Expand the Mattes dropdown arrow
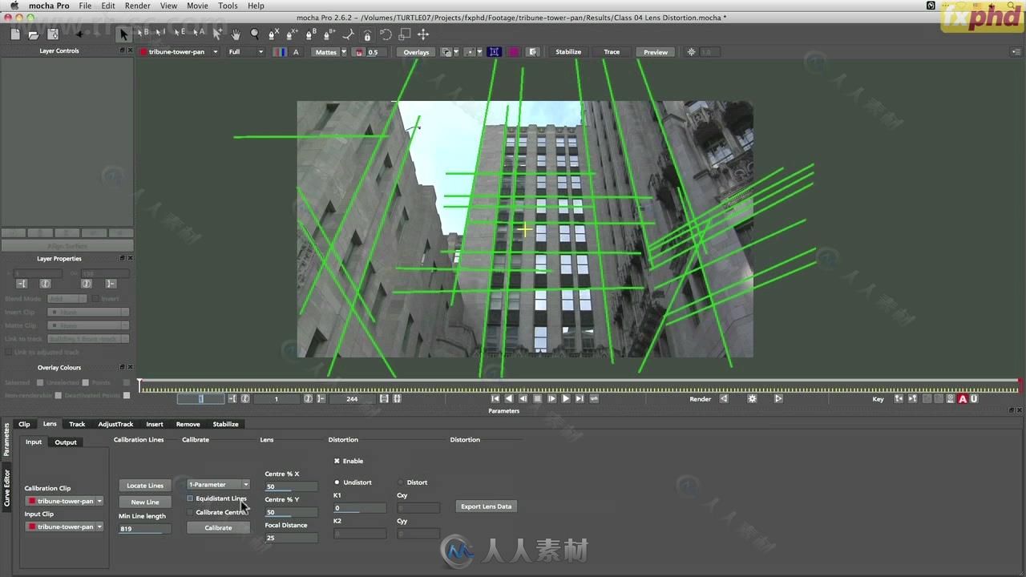 coord(344,52)
